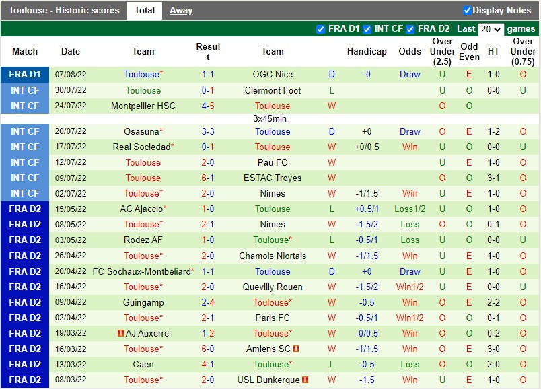Click the date 08/03/22
Image resolution: width=541 pixels, height=389 pixels.
71,380
